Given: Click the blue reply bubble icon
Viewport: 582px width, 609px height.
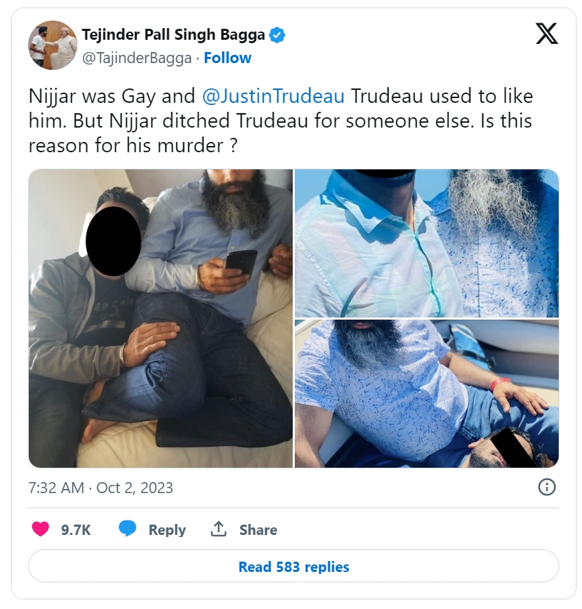Looking at the screenshot, I should (128, 529).
